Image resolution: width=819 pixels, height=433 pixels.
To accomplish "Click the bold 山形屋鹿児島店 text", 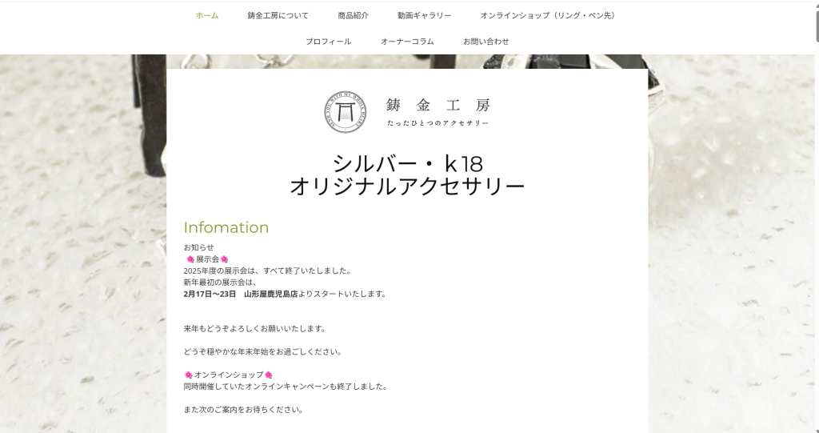I will coord(270,294).
